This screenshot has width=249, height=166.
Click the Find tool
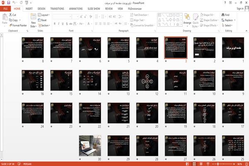(225, 15)
